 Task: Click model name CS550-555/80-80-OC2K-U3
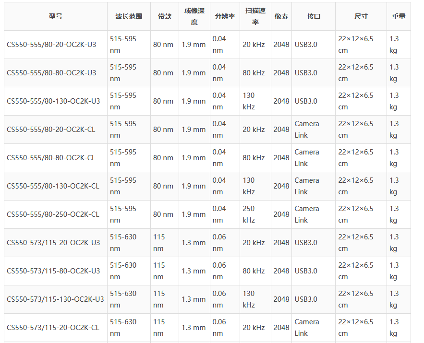point(51,73)
